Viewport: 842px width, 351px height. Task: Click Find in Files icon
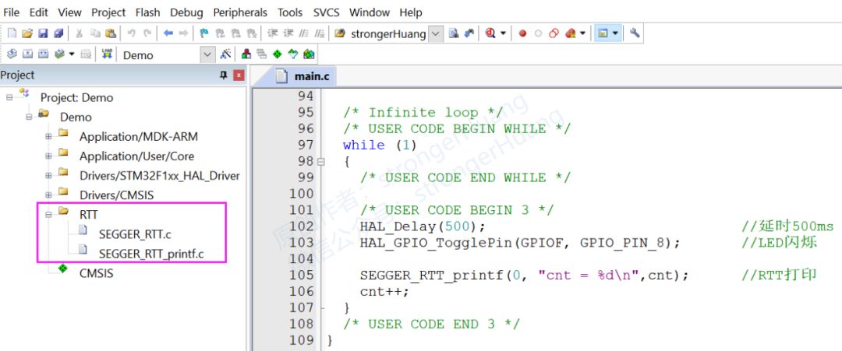[x=339, y=33]
